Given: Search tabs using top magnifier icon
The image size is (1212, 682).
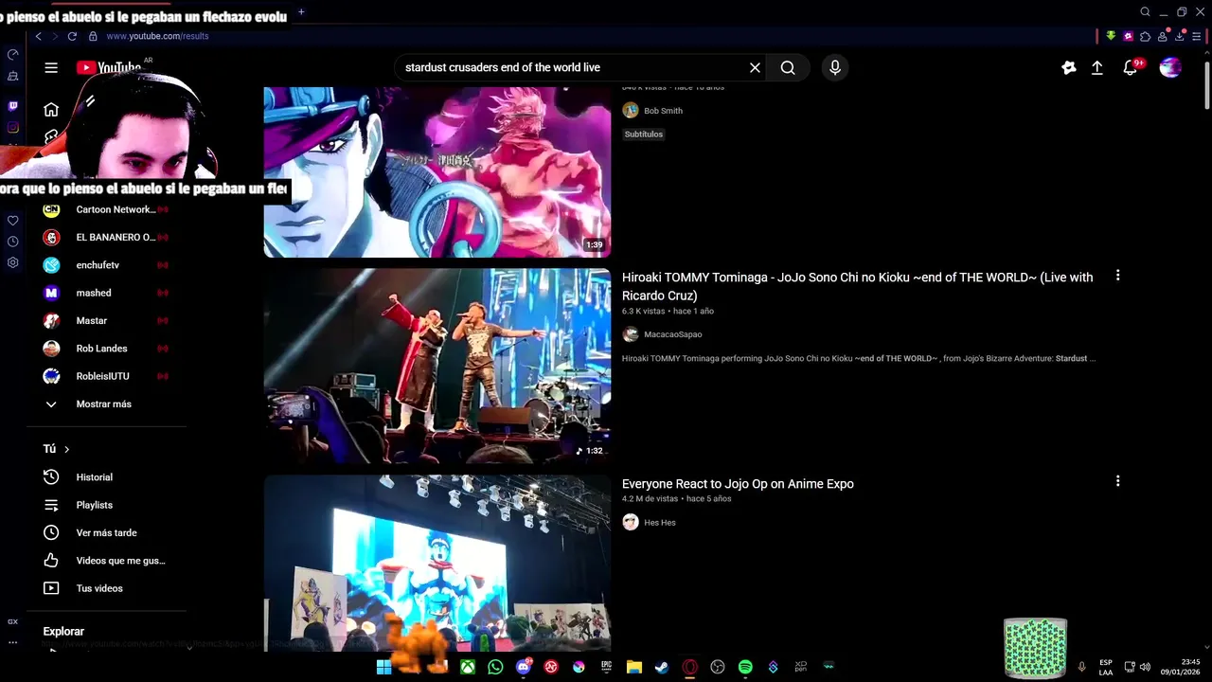Looking at the screenshot, I should pos(1145,12).
